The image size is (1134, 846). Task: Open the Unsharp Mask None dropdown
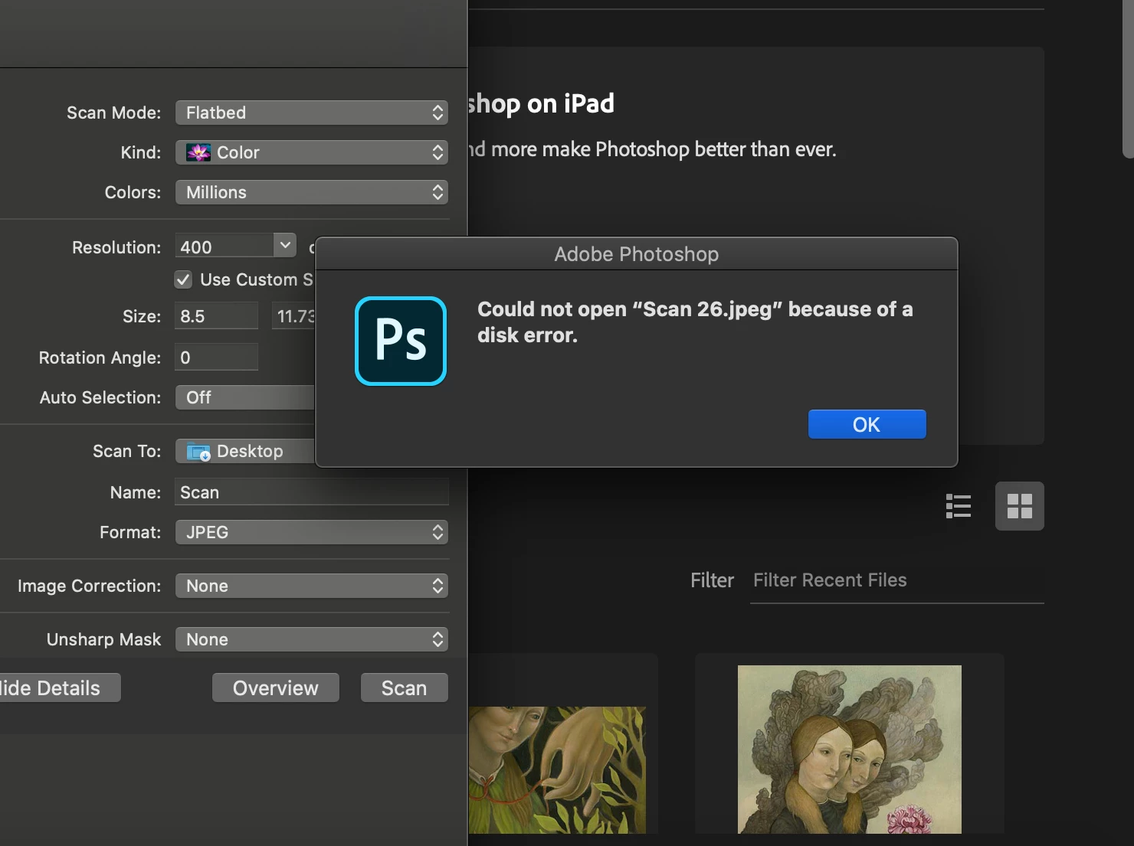311,639
